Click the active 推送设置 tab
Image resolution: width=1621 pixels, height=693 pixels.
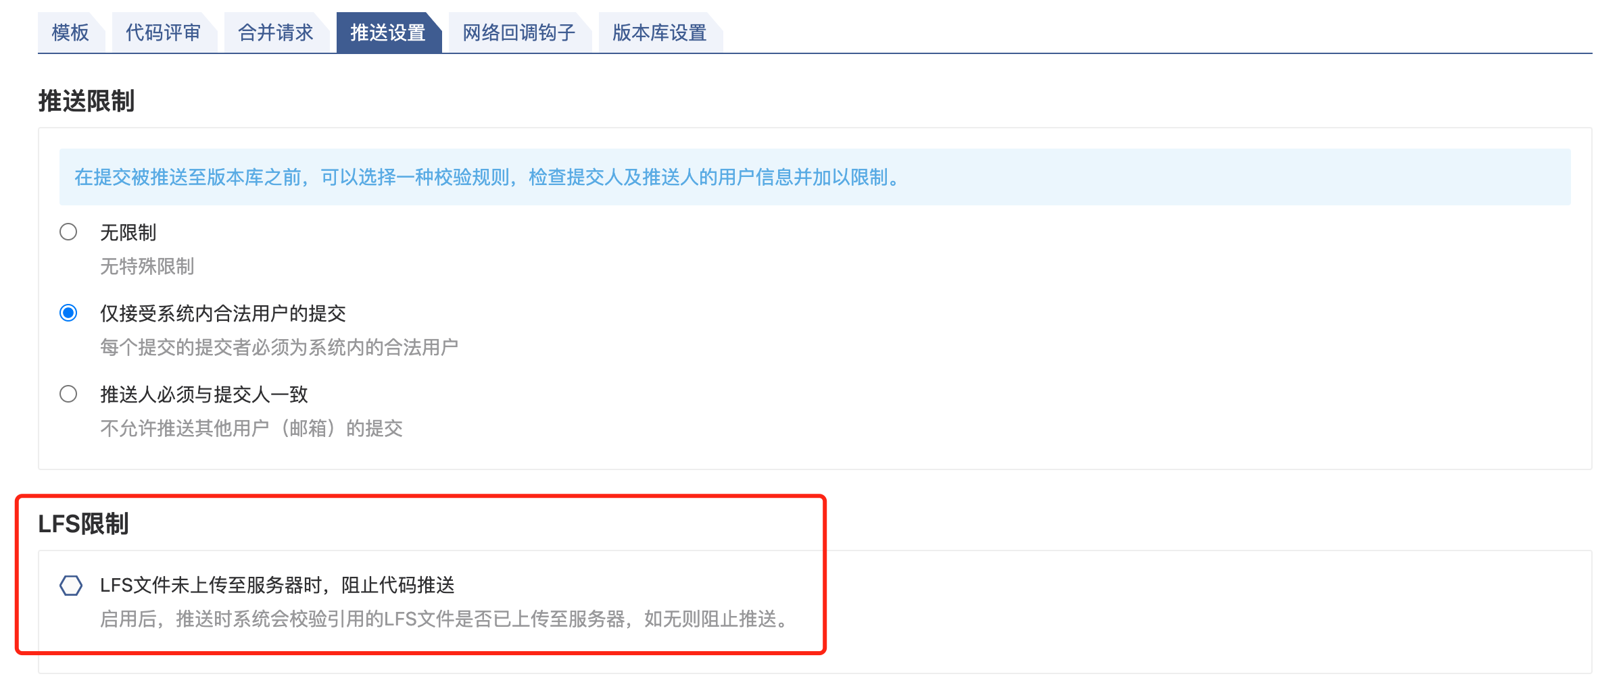coord(388,32)
